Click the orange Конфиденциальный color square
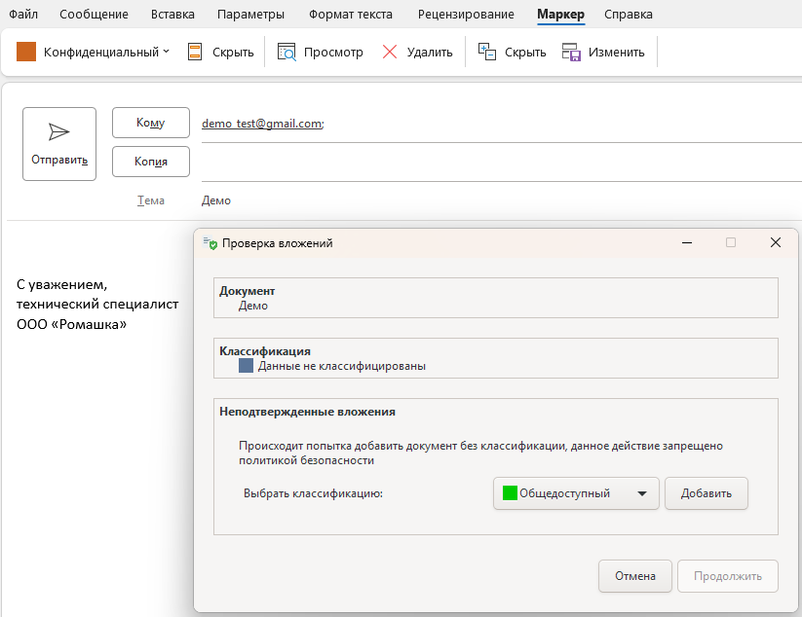The height and width of the screenshot is (617, 802). click(x=26, y=52)
